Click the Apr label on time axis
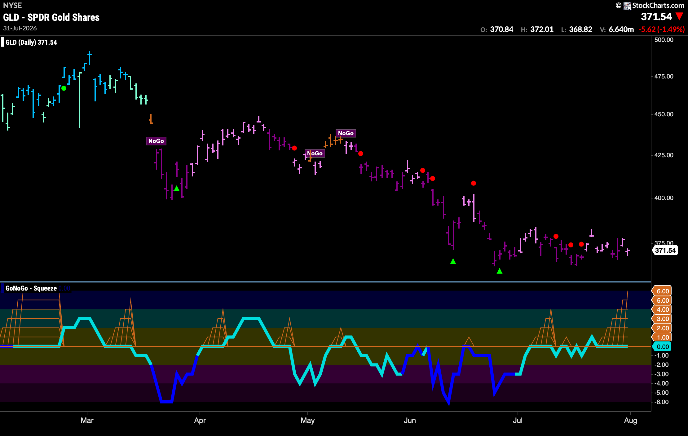 (200, 420)
